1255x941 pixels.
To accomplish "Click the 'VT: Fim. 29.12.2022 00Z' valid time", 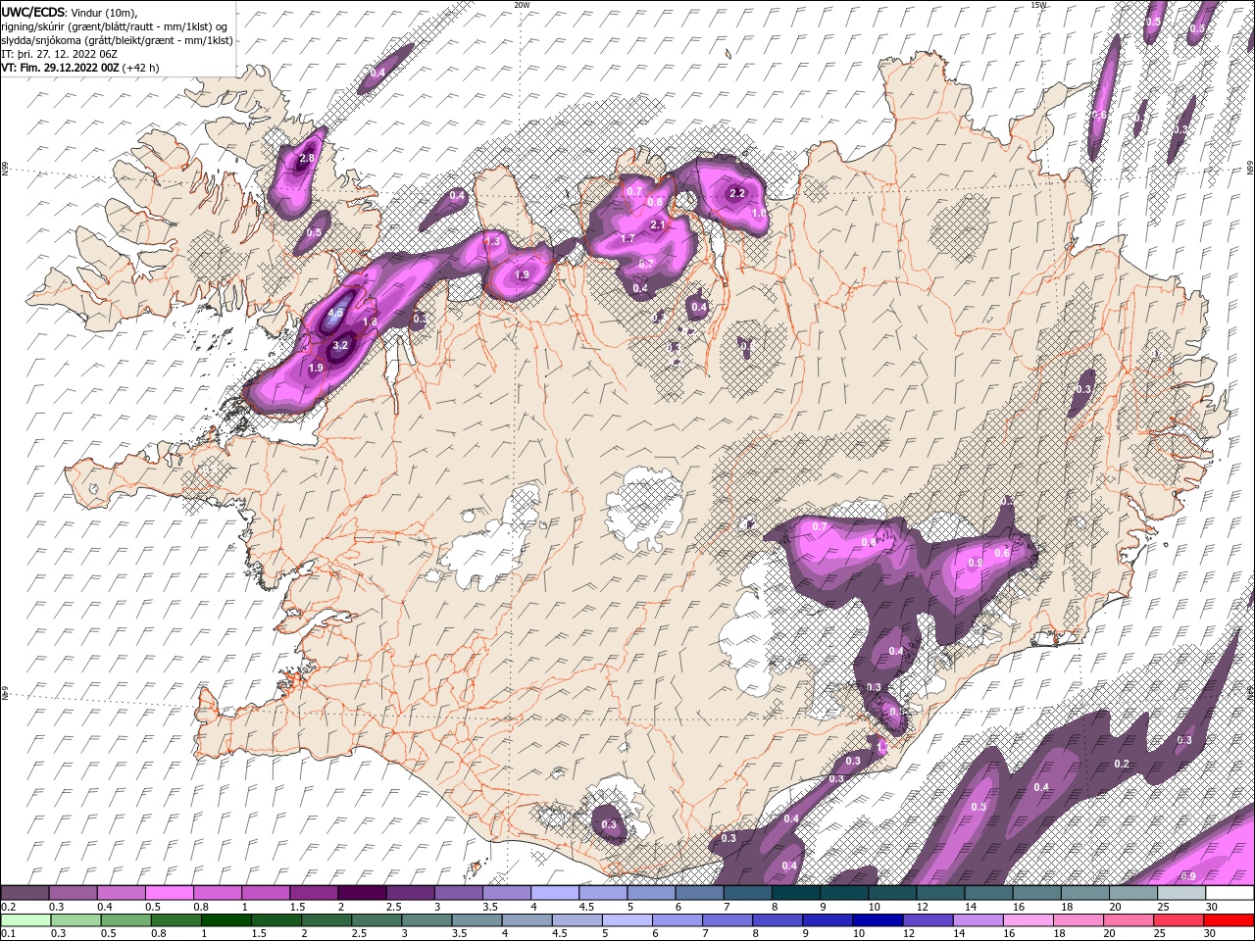I will pyautogui.click(x=61, y=68).
